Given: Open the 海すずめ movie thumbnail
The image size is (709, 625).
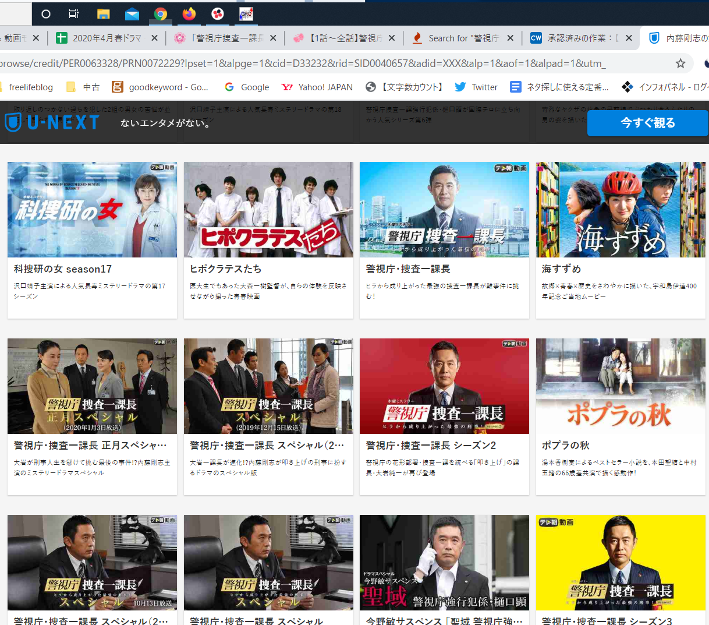Looking at the screenshot, I should 621,210.
